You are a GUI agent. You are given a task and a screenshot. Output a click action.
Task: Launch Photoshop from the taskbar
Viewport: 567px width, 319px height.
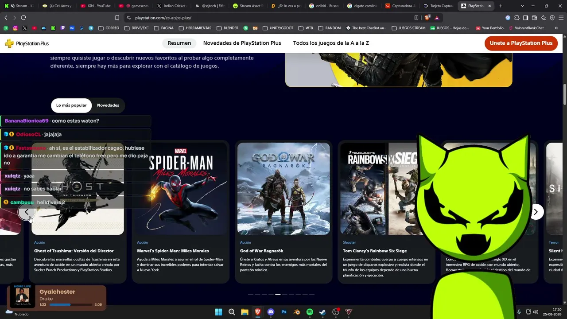click(284, 312)
